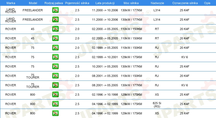Select the 02.1996 -> 10.1998 production years cell
The image size is (216, 118).
(105, 95)
